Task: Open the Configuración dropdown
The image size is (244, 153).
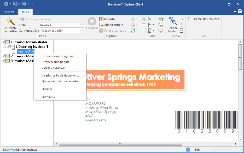Action: point(81,31)
